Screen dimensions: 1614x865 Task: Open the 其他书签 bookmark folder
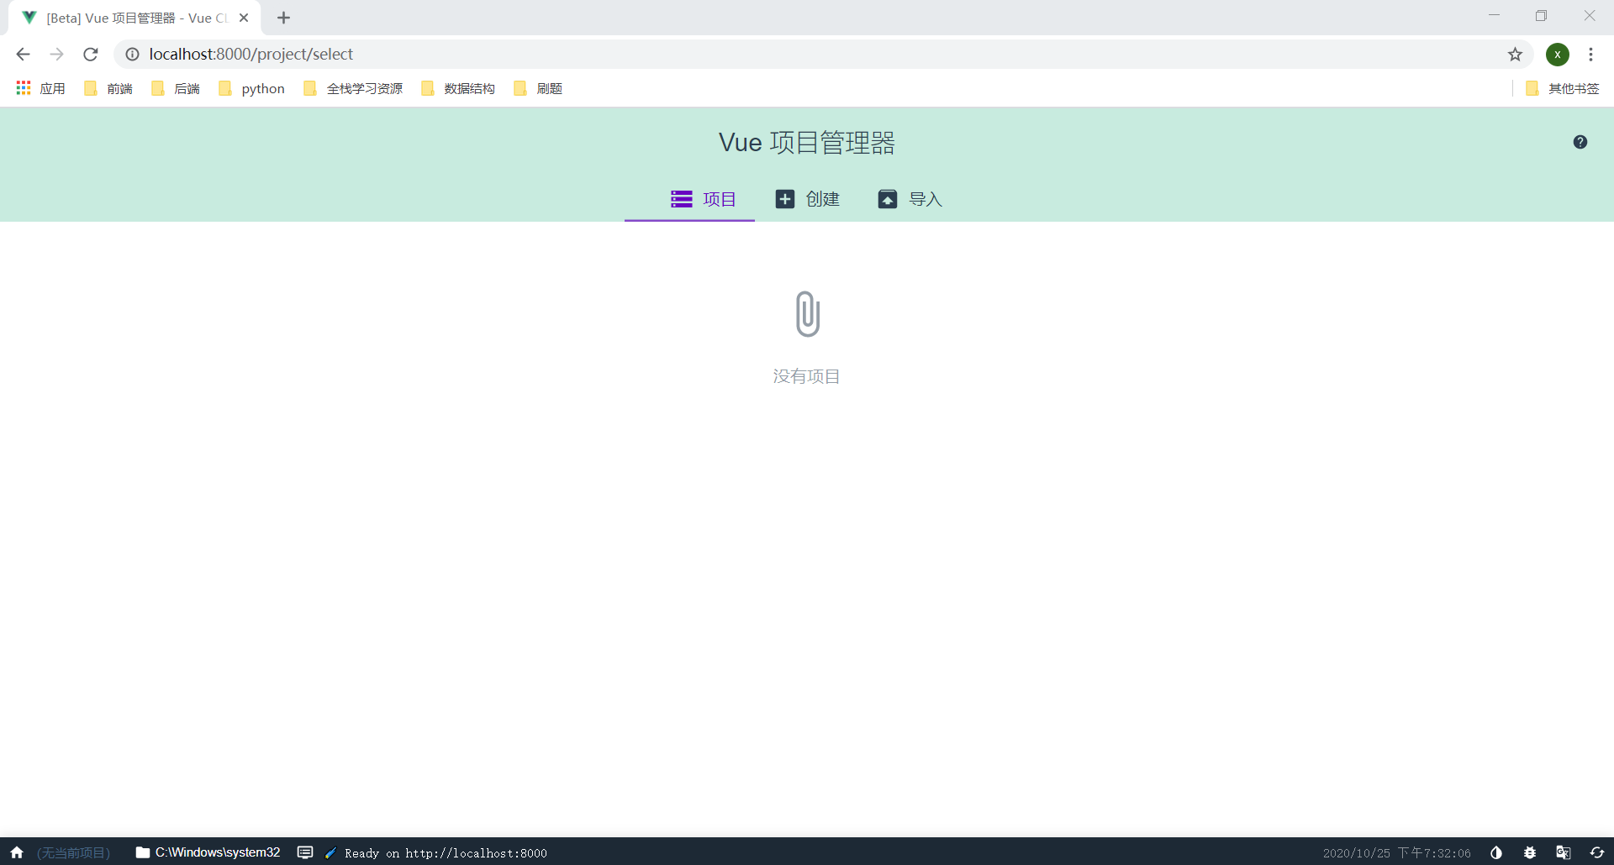[x=1563, y=88]
